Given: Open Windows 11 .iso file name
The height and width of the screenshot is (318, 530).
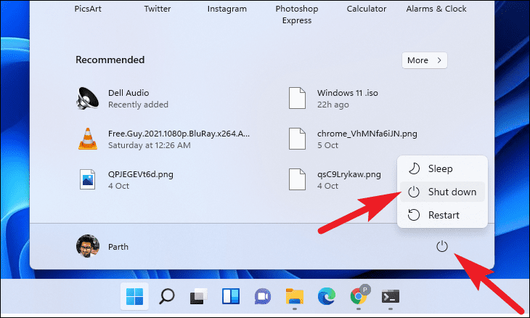Looking at the screenshot, I should click(348, 93).
